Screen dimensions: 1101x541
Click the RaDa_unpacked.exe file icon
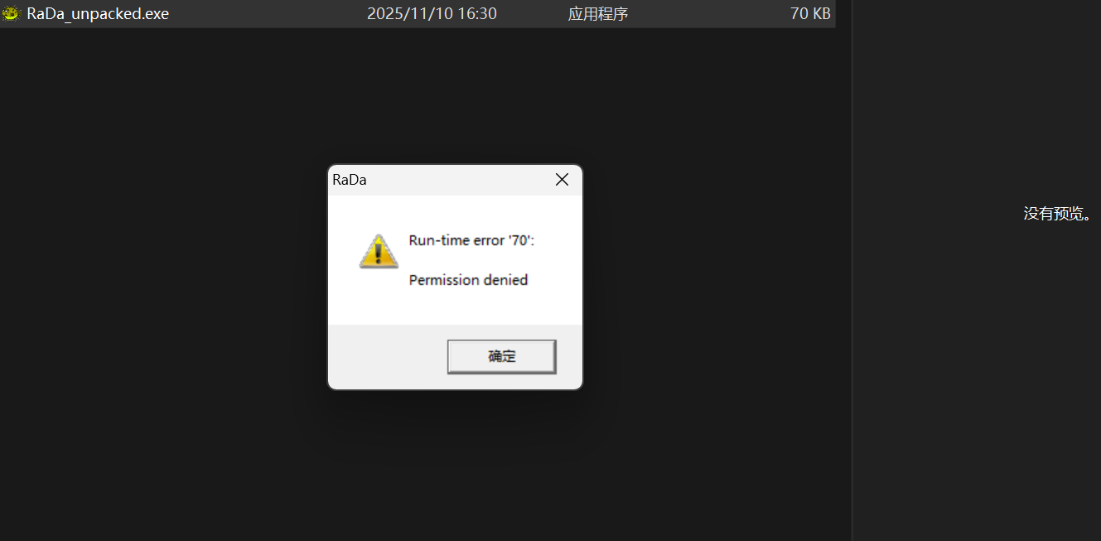(11, 13)
